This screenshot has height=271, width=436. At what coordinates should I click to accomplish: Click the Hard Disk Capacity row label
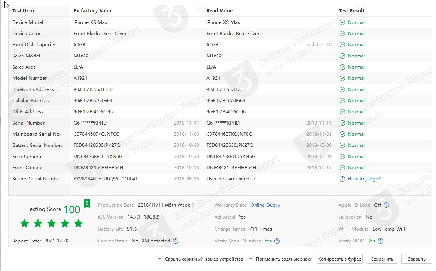[34, 44]
